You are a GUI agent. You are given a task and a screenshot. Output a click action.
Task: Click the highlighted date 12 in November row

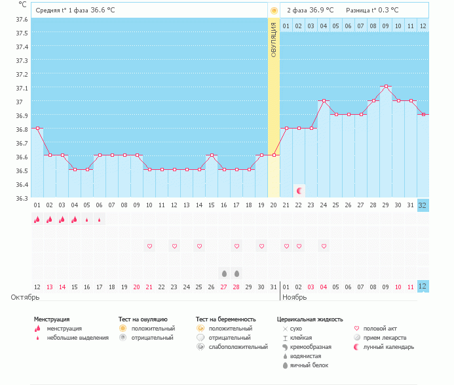click(x=423, y=287)
